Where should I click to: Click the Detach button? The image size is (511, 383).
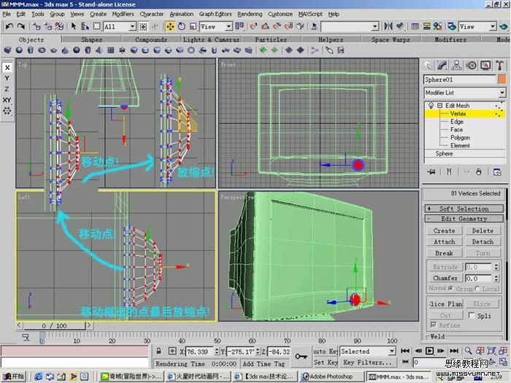tap(483, 241)
